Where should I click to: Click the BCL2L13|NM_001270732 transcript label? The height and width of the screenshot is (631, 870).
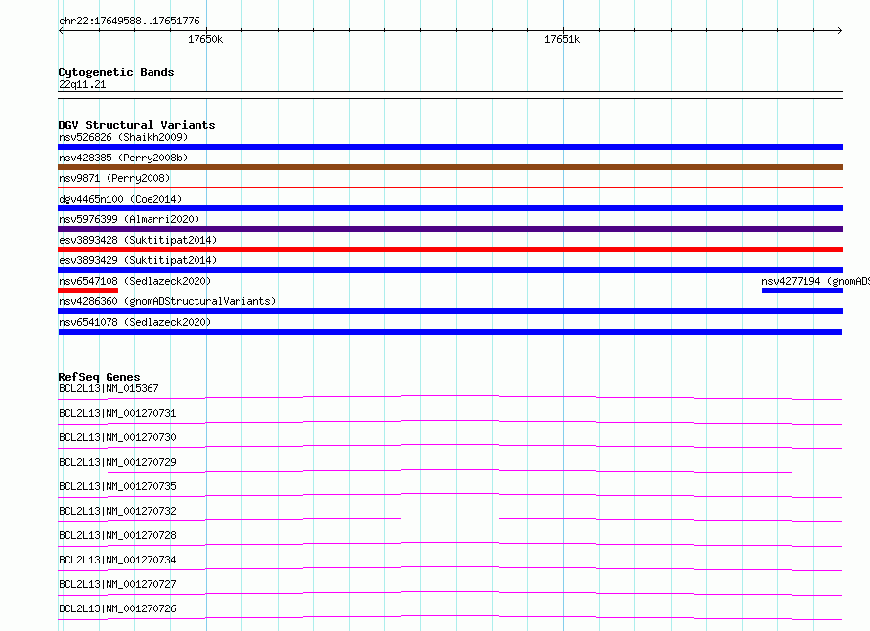point(117,511)
